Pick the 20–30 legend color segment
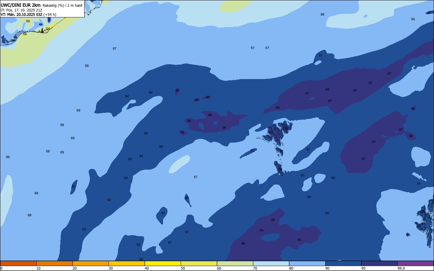The height and width of the screenshot is (271, 434). (91, 263)
